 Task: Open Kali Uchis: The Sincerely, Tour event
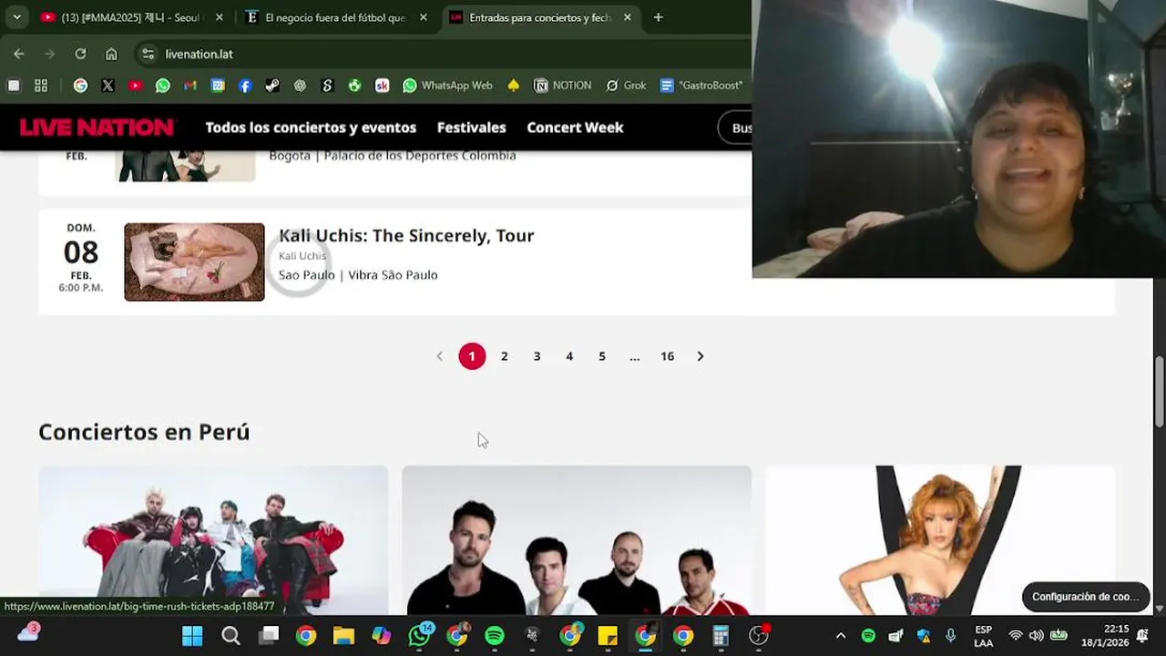tap(406, 235)
